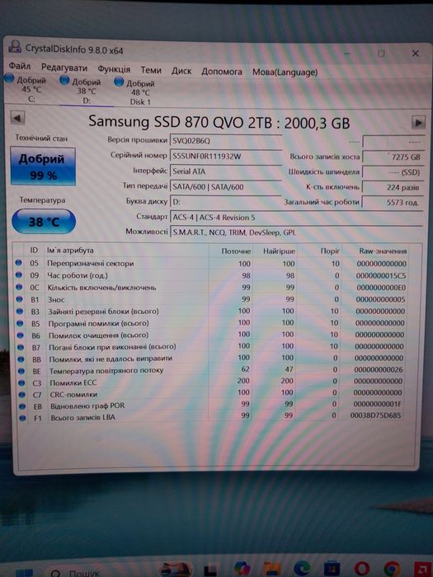Viewport: 433px width, 577px height.
Task: Click status dot of attribute B6 row
Action: pos(21,335)
